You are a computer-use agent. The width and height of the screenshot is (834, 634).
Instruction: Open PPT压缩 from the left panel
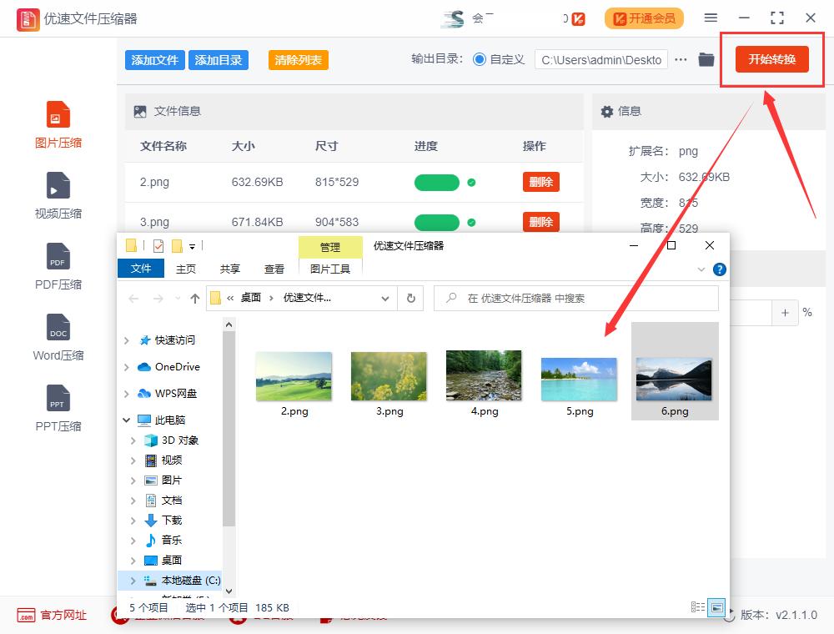[x=58, y=407]
